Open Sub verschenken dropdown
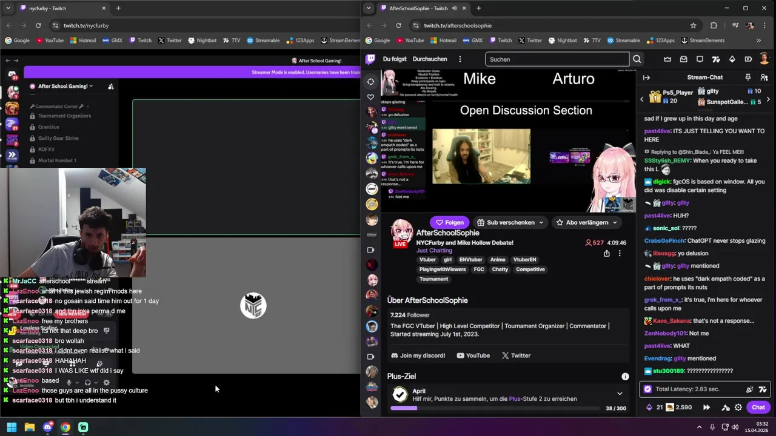Viewport: 776px width, 436px height. pos(510,222)
